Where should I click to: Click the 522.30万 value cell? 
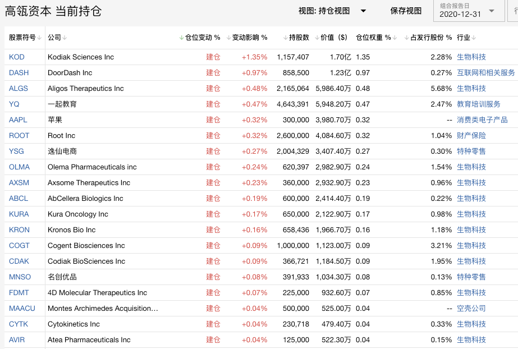(x=336, y=340)
